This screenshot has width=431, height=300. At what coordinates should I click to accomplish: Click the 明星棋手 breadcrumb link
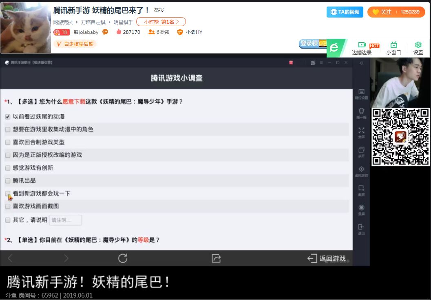123,22
